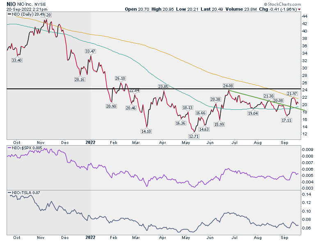Select the High 20.95 value
The width and height of the screenshot is (320, 241).
162,9
